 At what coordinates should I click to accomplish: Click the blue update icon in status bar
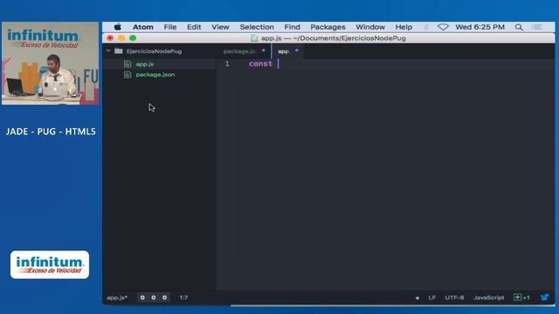pos(544,297)
